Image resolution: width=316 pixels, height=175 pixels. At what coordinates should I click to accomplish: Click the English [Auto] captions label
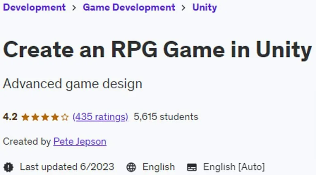tap(234, 167)
